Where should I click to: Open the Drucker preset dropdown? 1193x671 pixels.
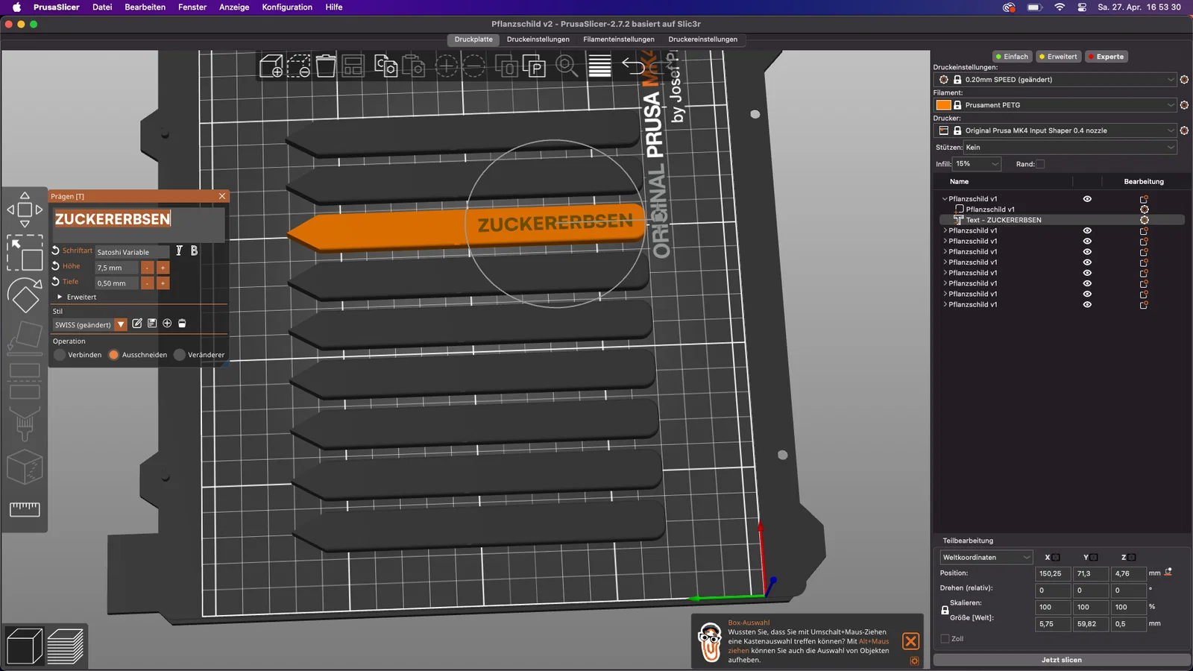coord(1055,130)
